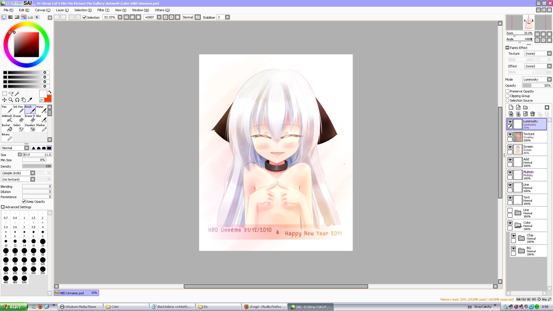Select the Rotate view tool
Screen dimensions: 553x311
[x=17, y=100]
